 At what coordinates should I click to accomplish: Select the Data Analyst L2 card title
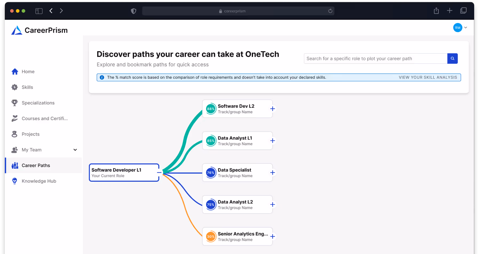(235, 202)
